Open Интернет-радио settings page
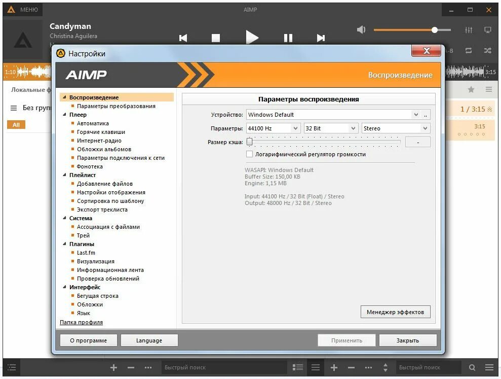This screenshot has width=501, height=379. tap(99, 141)
